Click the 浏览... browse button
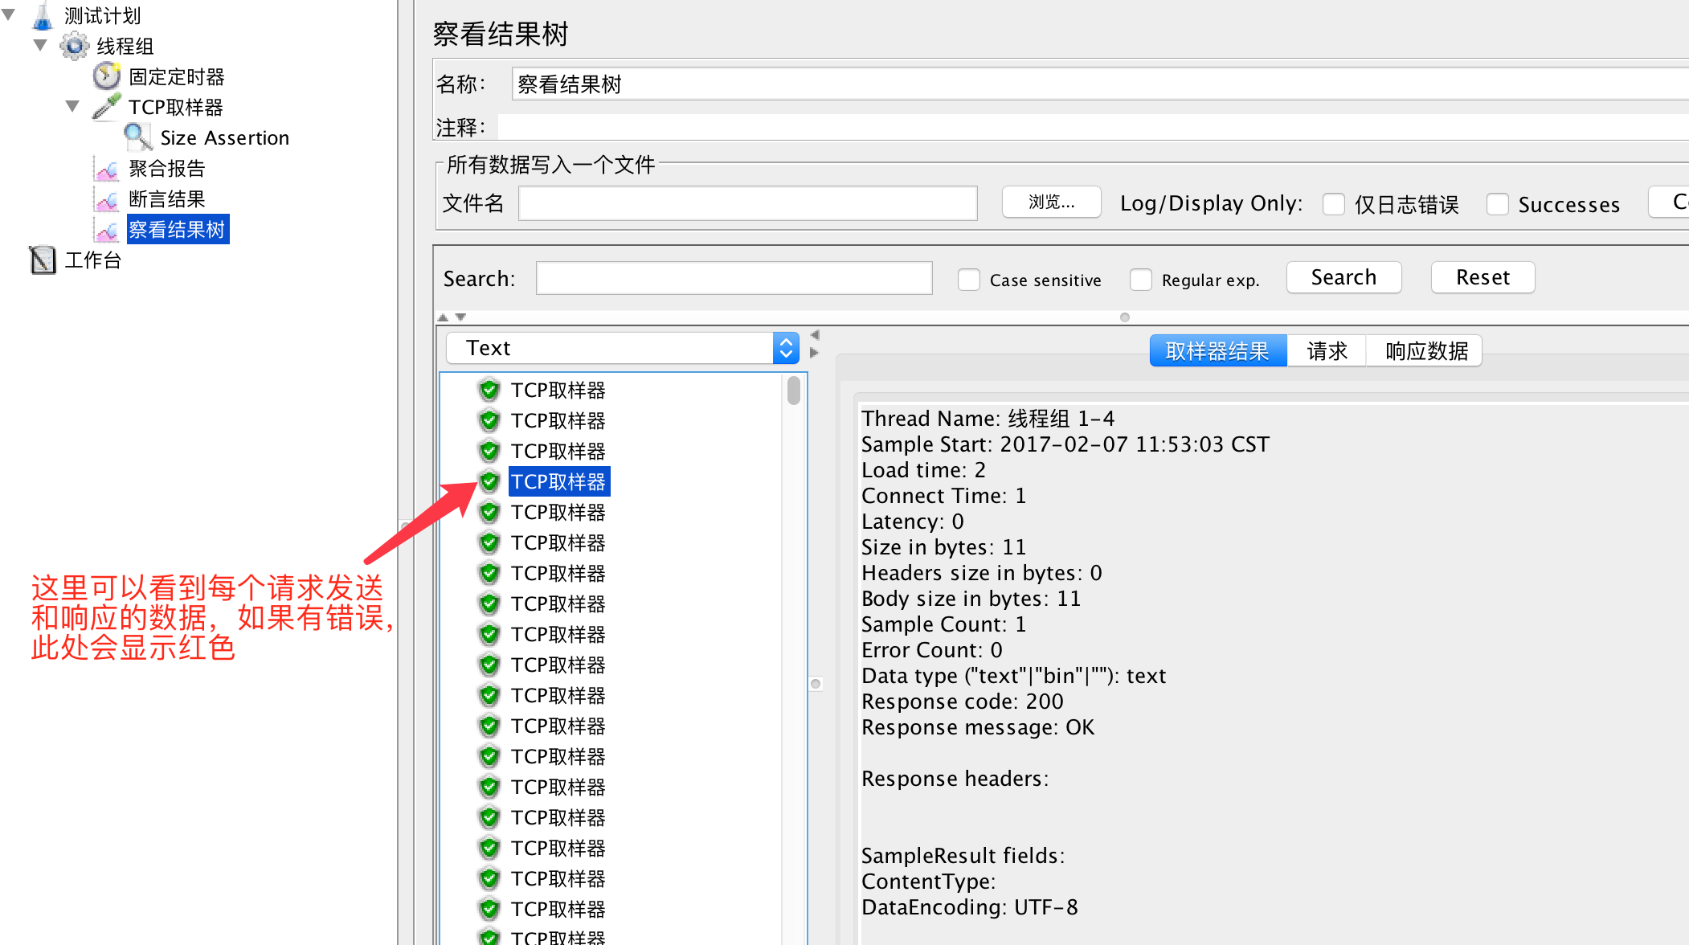The image size is (1689, 945). 1050,202
